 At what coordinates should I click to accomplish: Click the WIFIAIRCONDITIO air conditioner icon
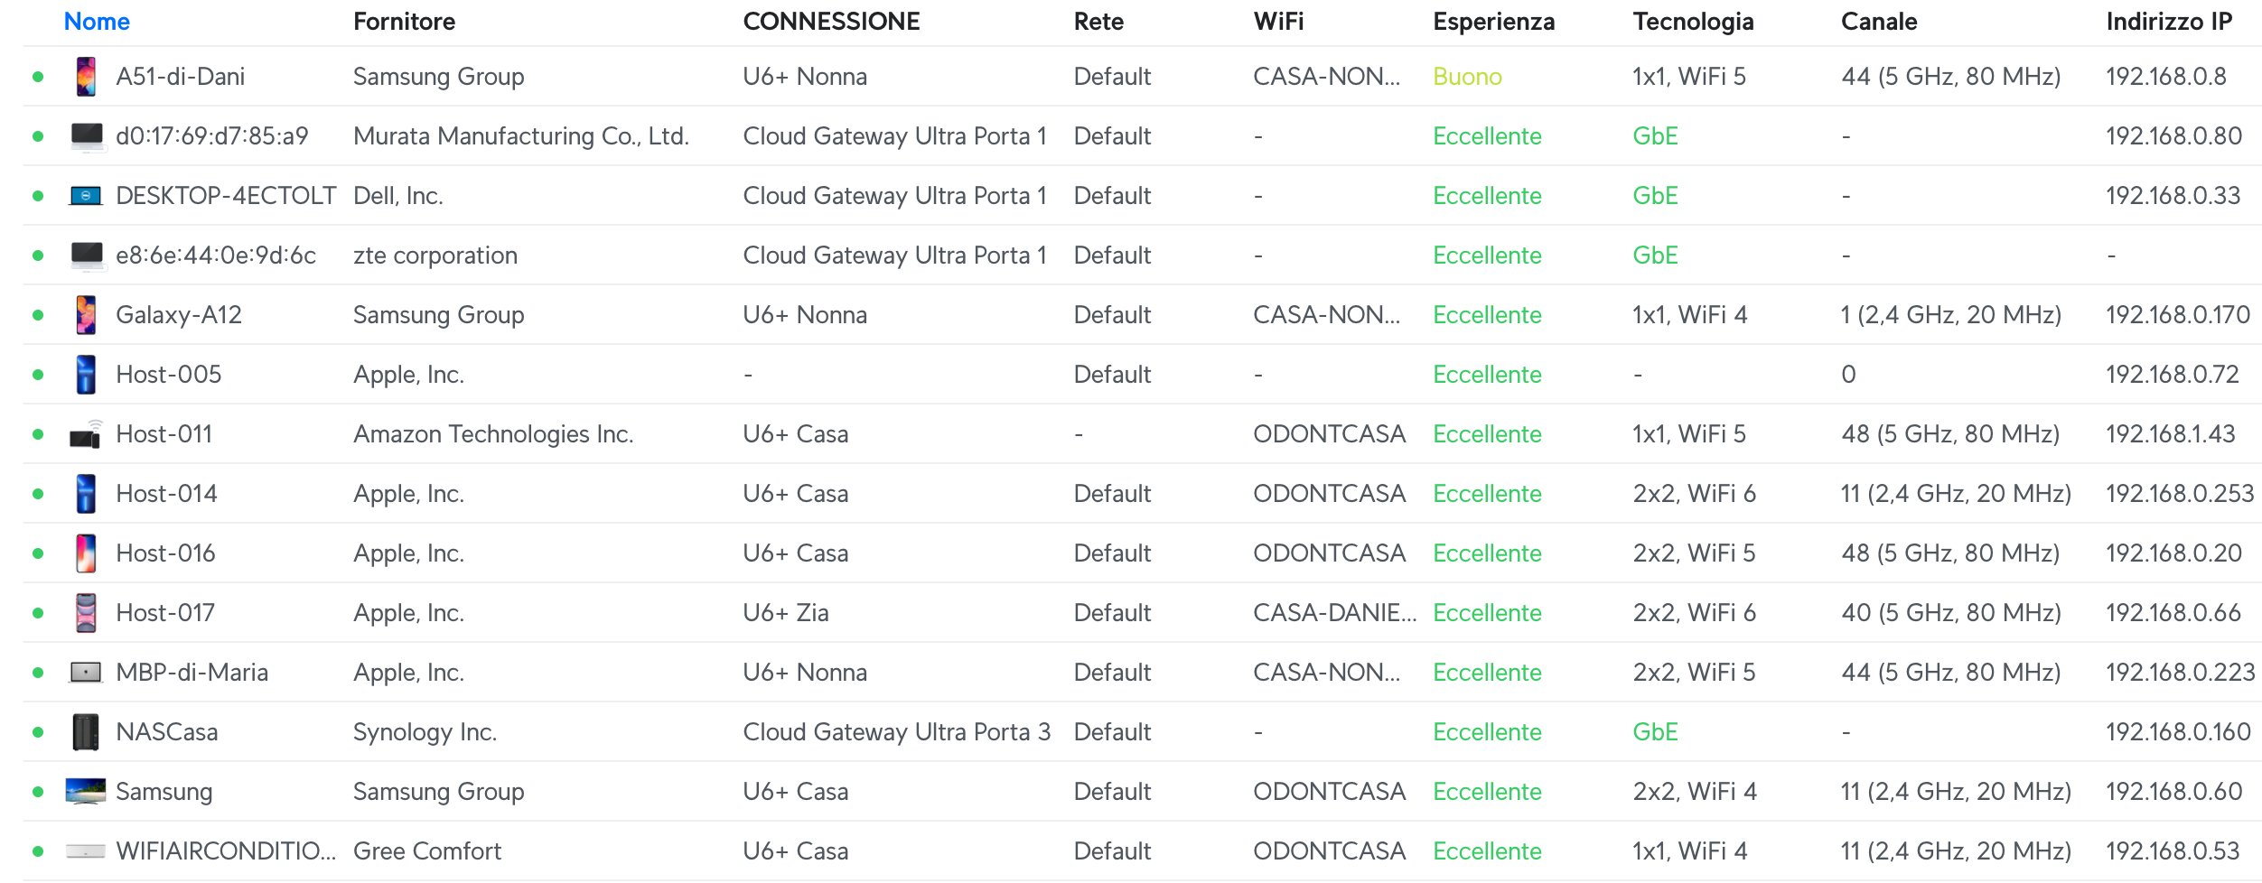(86, 851)
